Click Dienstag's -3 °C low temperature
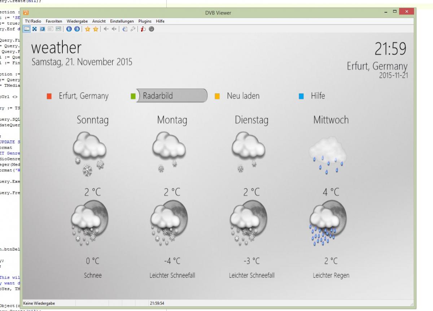 [x=252, y=260]
